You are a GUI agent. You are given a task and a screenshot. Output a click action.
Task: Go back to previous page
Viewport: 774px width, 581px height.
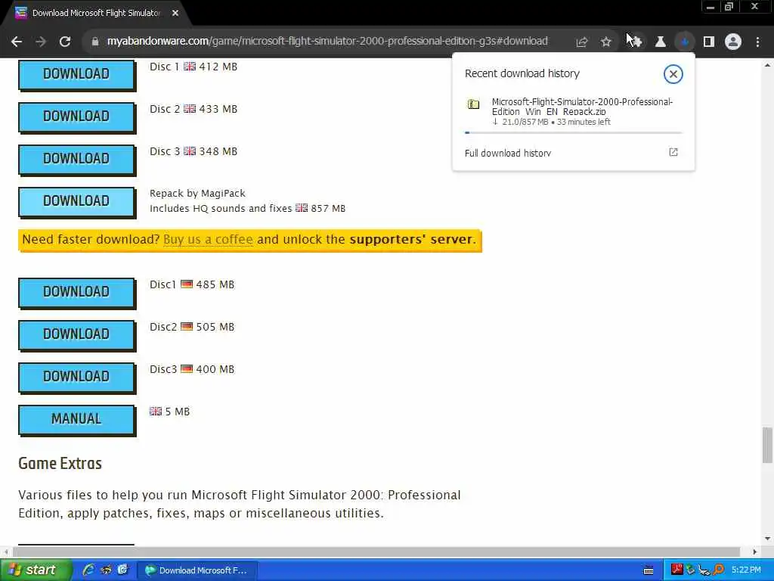click(x=17, y=42)
